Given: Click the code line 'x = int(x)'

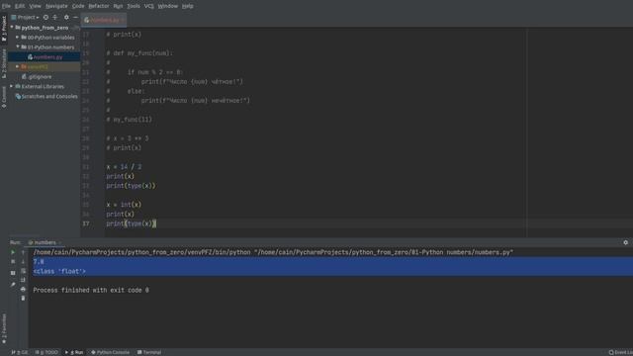Looking at the screenshot, I should (124, 205).
